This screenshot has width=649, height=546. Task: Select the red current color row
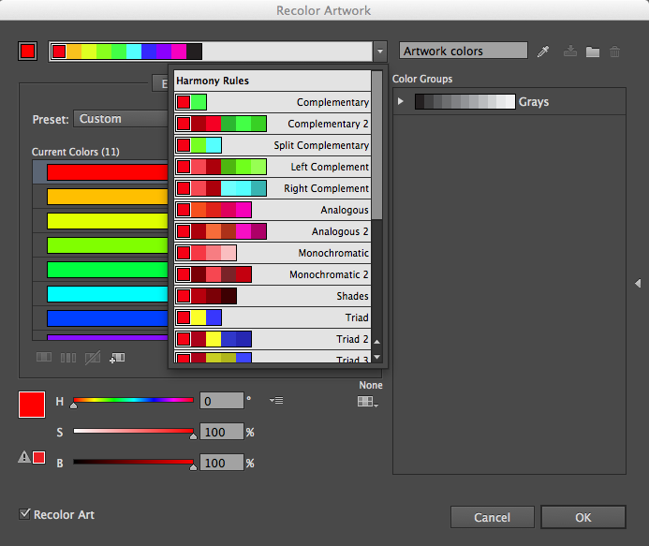(x=100, y=172)
